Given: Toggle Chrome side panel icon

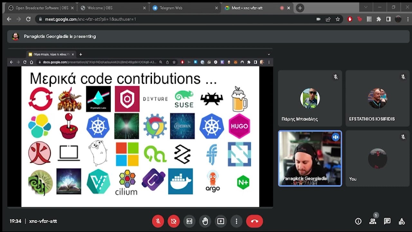Looking at the screenshot, I should [x=389, y=19].
